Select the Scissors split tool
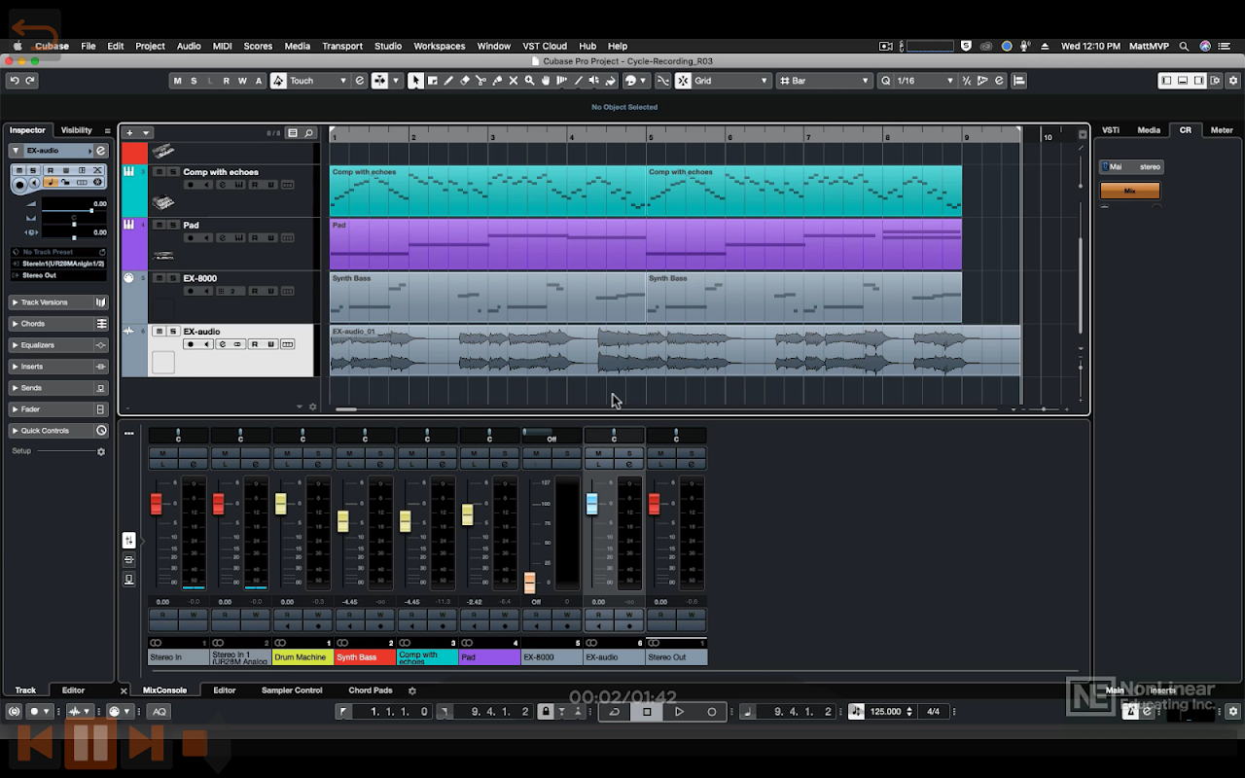 (480, 81)
